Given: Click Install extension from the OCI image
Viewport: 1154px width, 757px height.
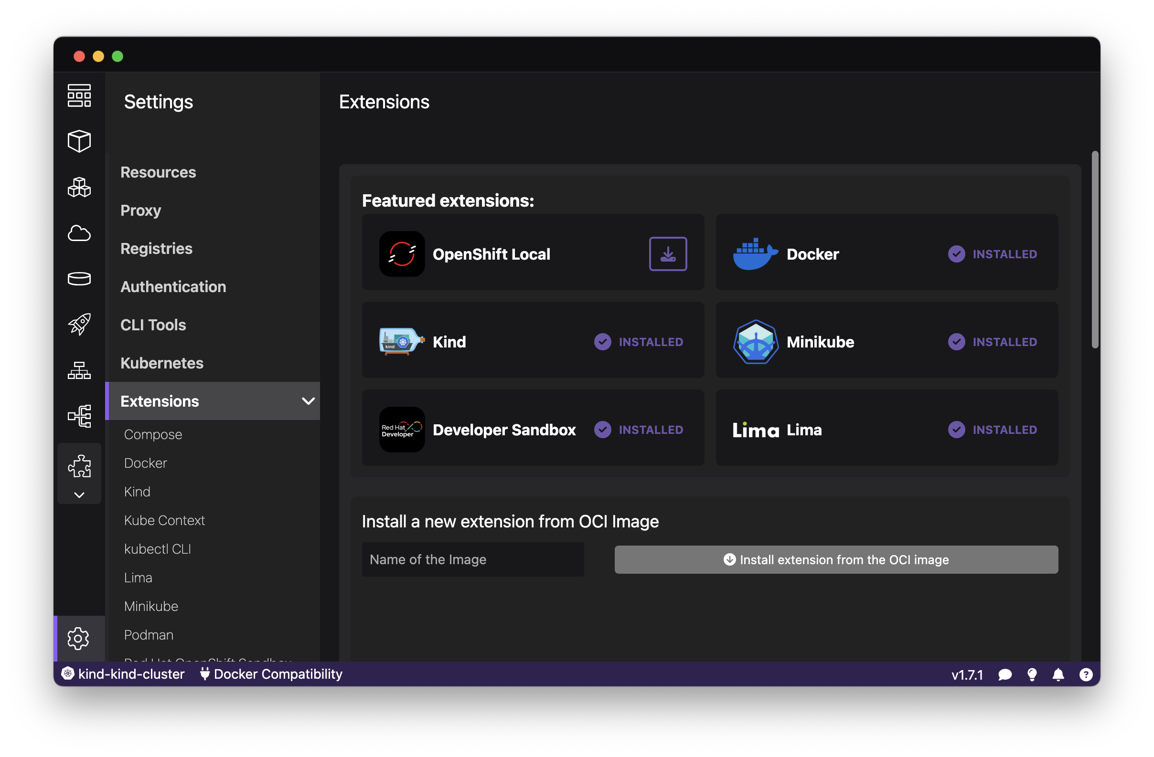Looking at the screenshot, I should (x=835, y=559).
